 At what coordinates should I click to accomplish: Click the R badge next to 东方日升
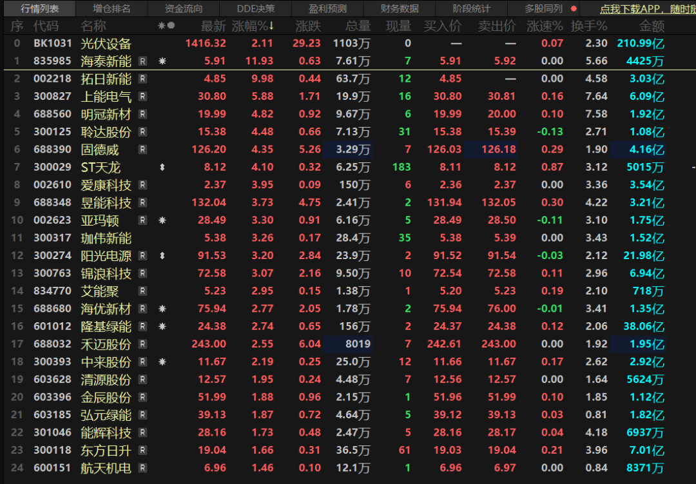tap(142, 450)
